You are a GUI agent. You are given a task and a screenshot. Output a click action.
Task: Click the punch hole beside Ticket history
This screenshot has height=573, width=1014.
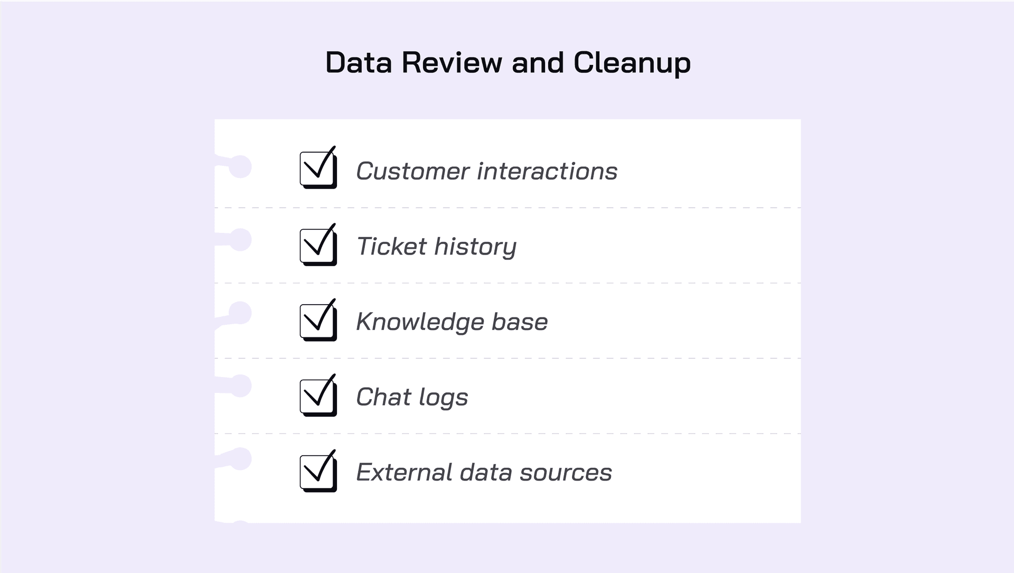240,240
